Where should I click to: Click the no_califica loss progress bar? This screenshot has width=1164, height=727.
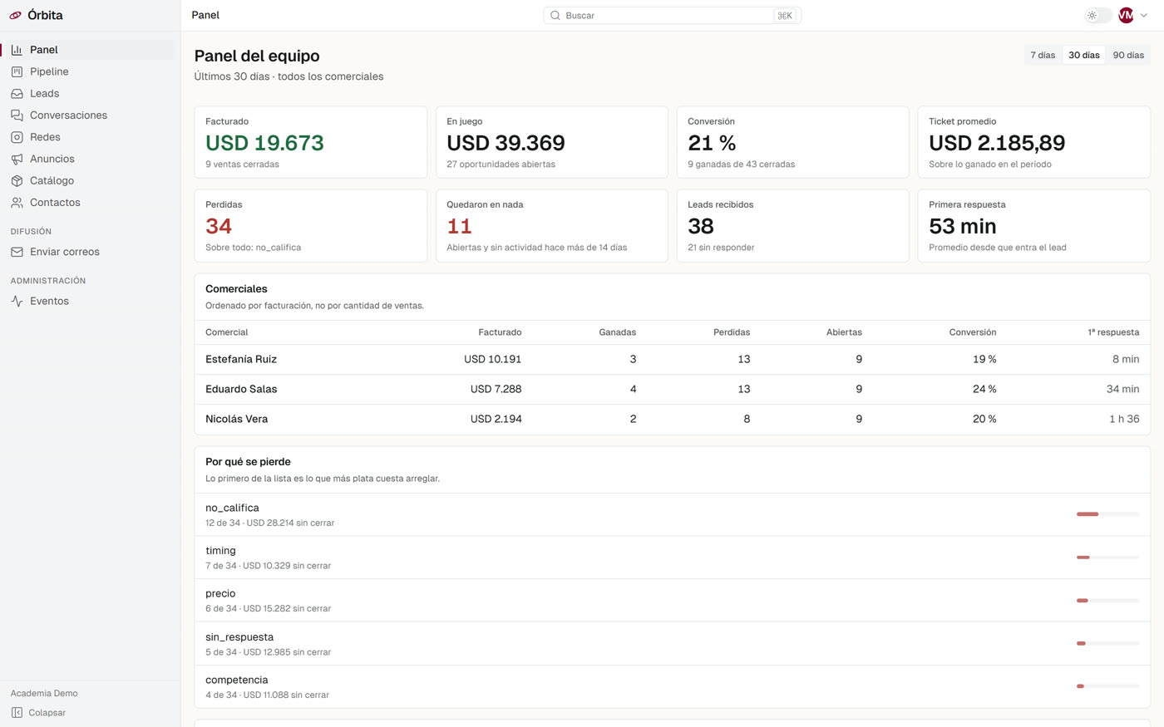coord(1107,514)
